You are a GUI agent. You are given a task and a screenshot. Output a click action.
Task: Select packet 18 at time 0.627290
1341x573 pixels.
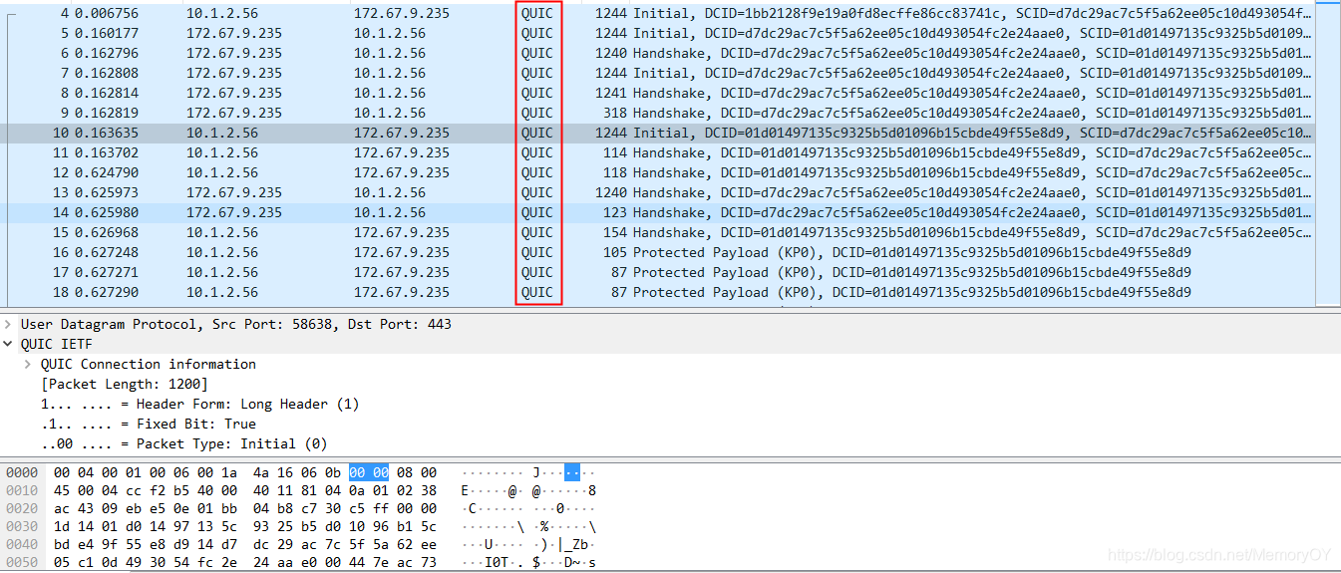[658, 292]
